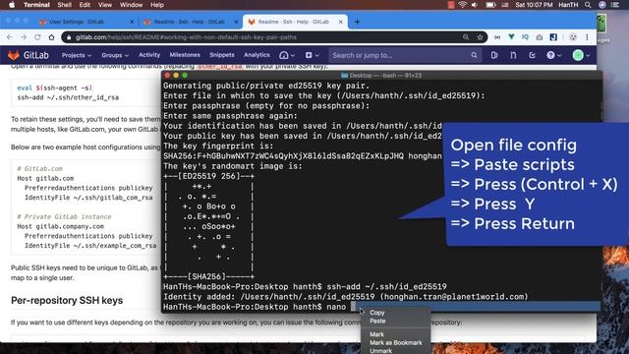The image size is (629, 354).
Task: Open the To-Do list icon in navbar
Action: click(532, 55)
